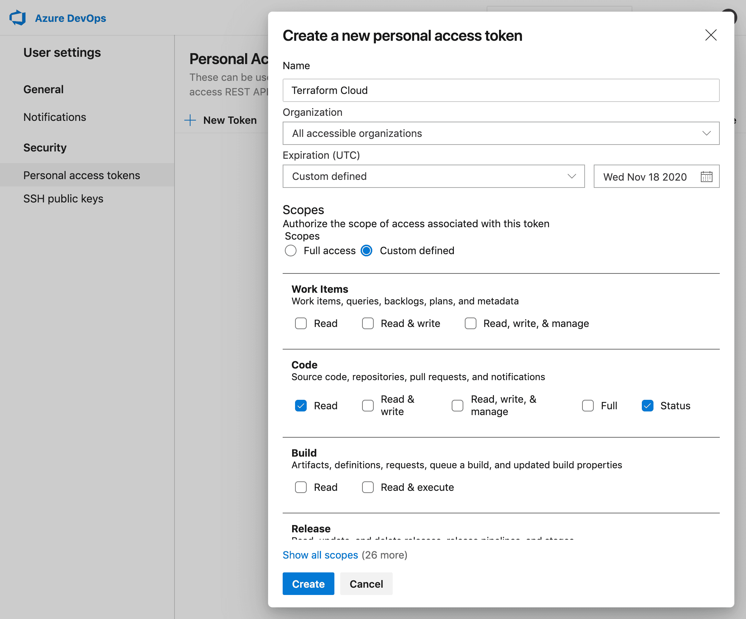The image size is (746, 619).
Task: Check the Code Full checkbox
Action: pos(588,406)
